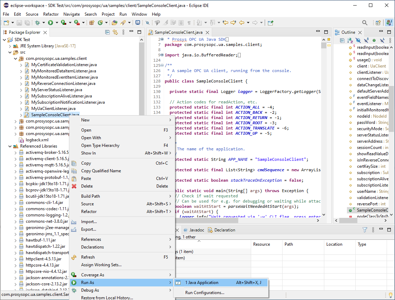
Task: Click the toolbar Search magnifier icon
Action: coord(365,23)
